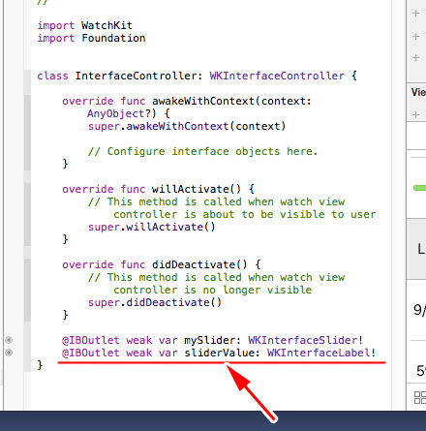
Task: Click the WKInterfaceController superclass name
Action: (277, 76)
